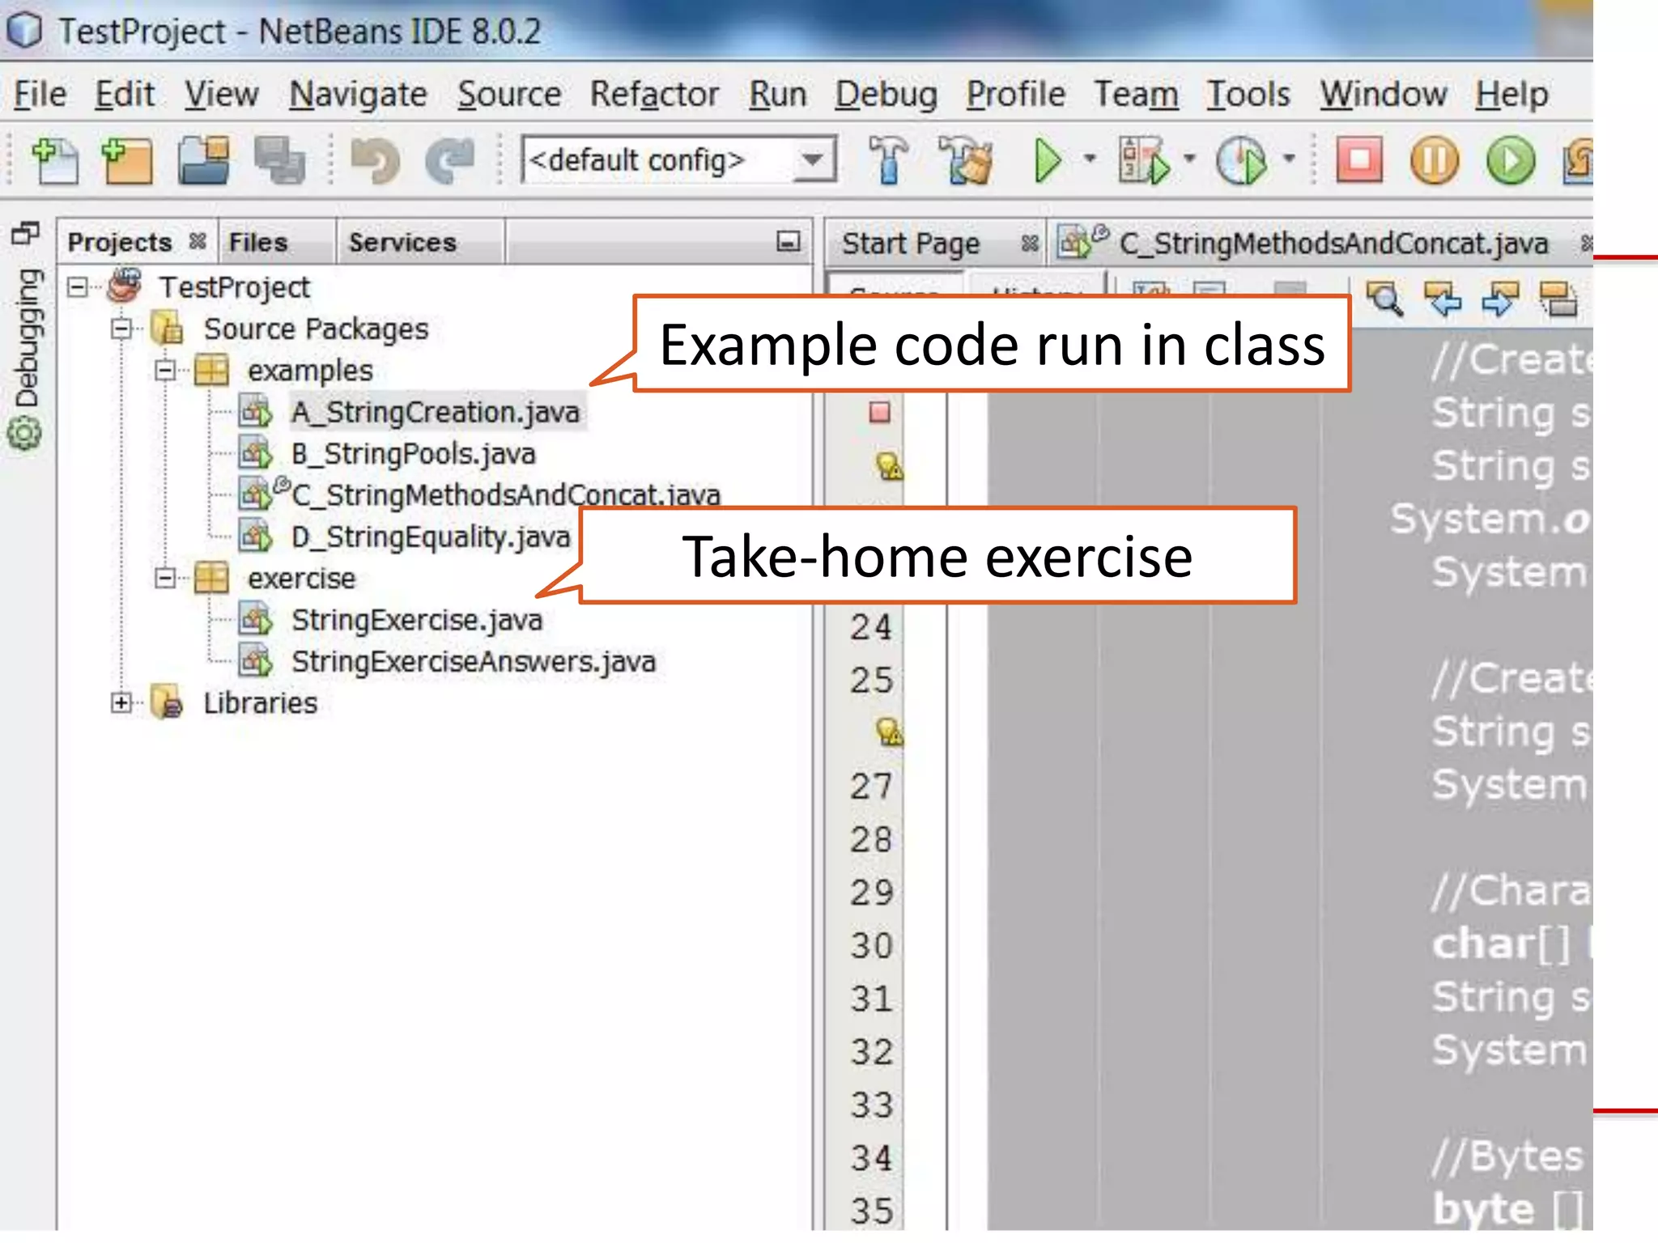
Task: Click the lightbulb hint icon above line 27
Action: [889, 732]
